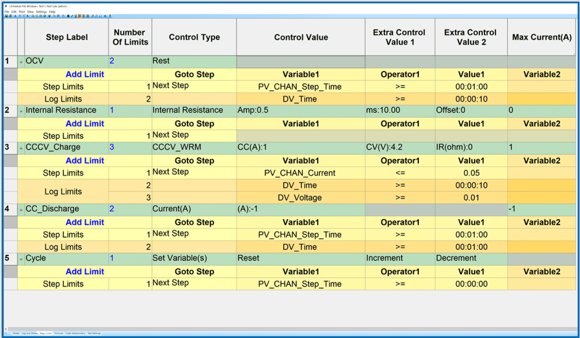Click the Reset cell in Cycle step
The width and height of the screenshot is (580, 338).
[x=301, y=259]
